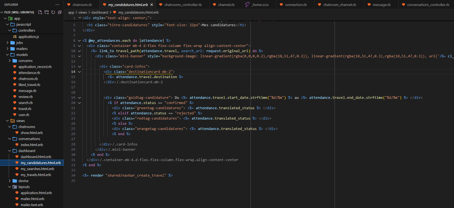The image size is (454, 208).
Task: Click erb icon next to show.html.erb
Action: coord(17,133)
